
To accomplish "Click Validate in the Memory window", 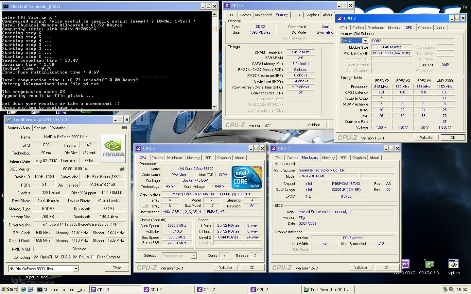I will pos(314,125).
